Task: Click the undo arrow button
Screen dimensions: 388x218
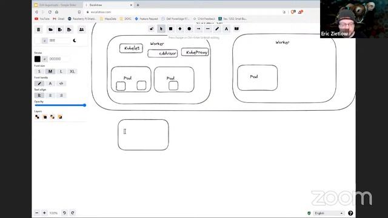Action: [x=64, y=213]
